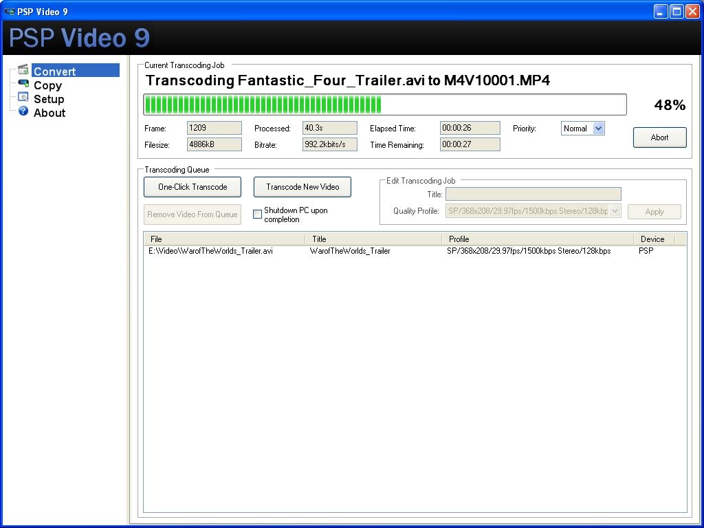Click the Setup icon in sidebar
704x528 pixels.
23,98
